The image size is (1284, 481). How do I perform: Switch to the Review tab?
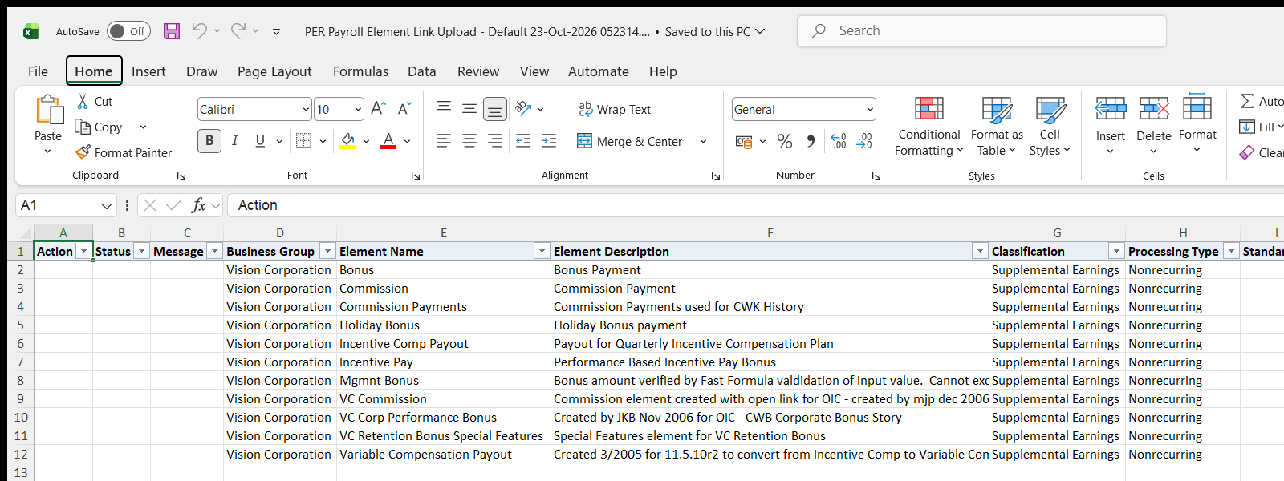pyautogui.click(x=478, y=71)
